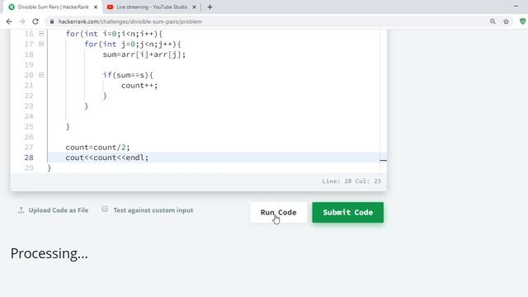Run the code with Run Code button
This screenshot has height=297, width=528.
[279, 213]
